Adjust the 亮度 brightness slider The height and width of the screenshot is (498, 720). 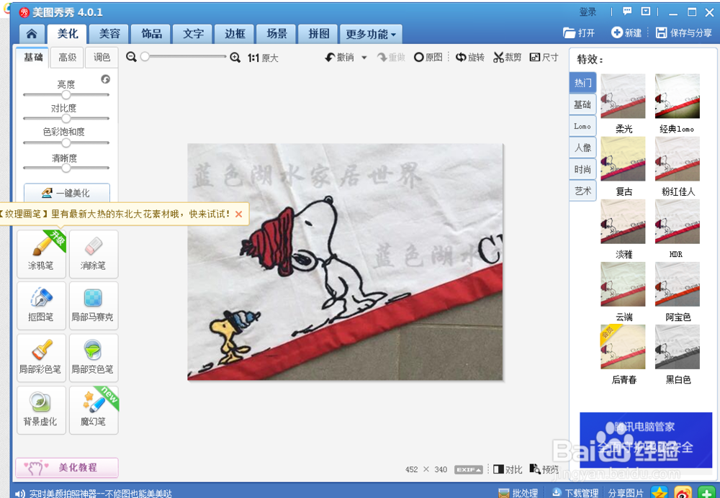pyautogui.click(x=66, y=95)
